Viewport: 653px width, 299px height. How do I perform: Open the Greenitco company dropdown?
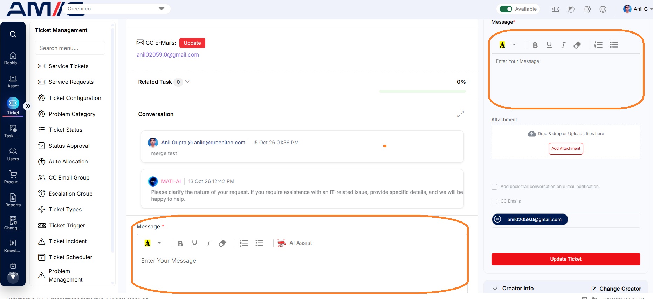point(117,9)
